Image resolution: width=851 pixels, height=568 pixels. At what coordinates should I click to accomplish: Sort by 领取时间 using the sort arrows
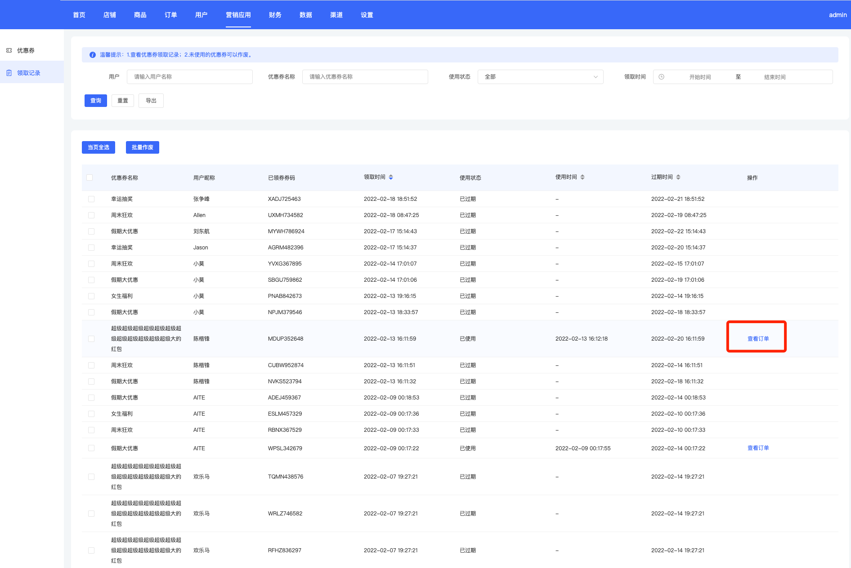coord(391,177)
